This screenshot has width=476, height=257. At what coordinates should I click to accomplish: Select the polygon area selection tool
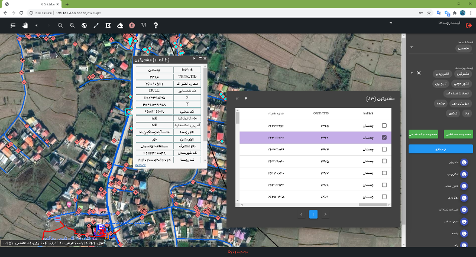click(x=108, y=25)
